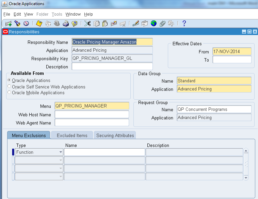Select Oracle Self Service Web Applications option

(x=10, y=87)
